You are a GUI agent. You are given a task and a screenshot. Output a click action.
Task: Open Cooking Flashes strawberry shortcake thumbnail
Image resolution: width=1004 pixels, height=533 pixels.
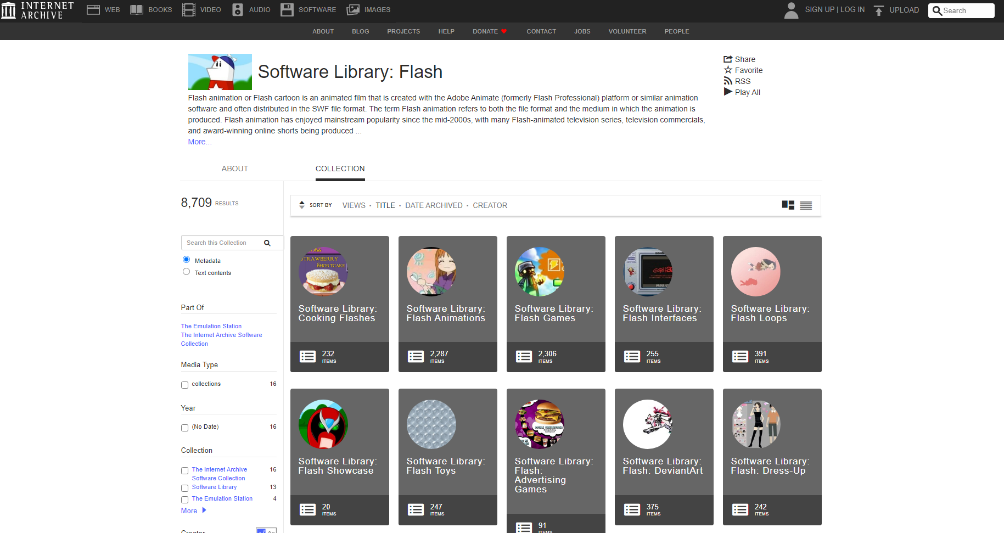point(323,272)
